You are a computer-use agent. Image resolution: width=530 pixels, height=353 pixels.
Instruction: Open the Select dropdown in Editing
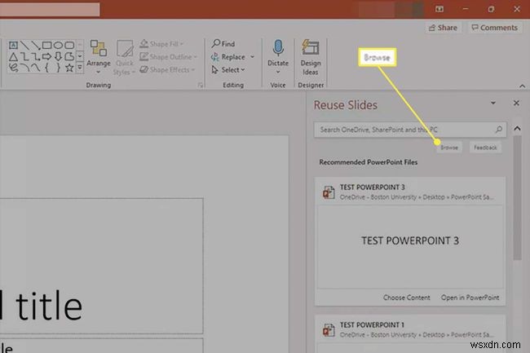[227, 70]
